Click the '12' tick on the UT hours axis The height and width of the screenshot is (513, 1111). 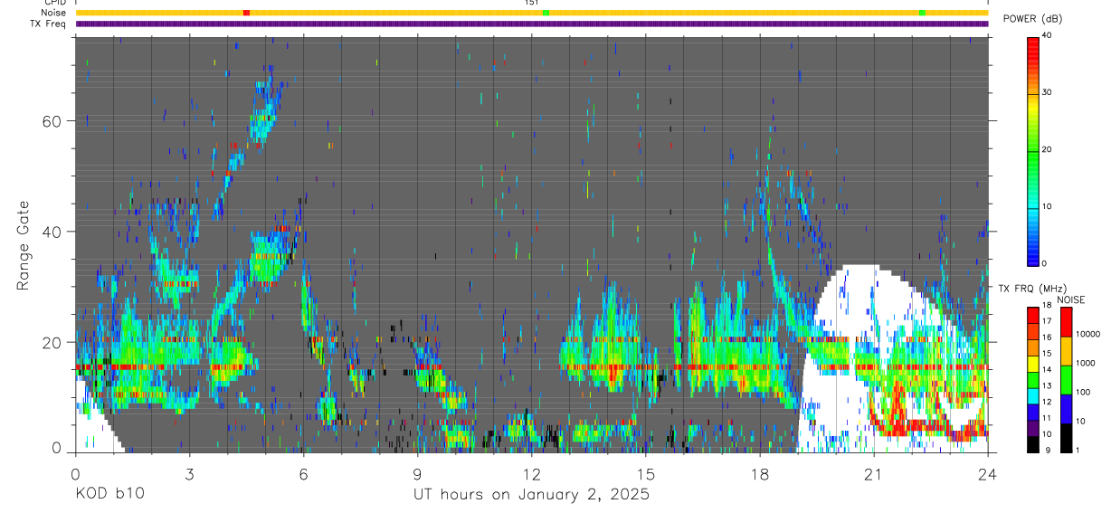pyautogui.click(x=532, y=472)
